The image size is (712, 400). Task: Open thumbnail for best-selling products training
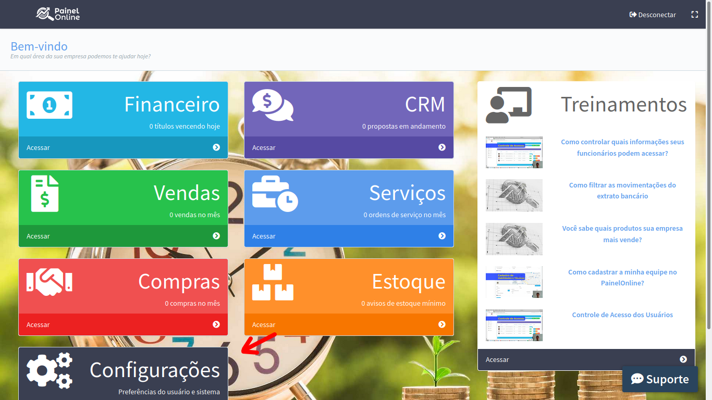click(x=514, y=239)
